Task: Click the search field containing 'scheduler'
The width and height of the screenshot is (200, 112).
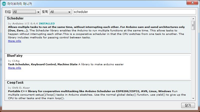Action: pyautogui.click(x=134, y=12)
